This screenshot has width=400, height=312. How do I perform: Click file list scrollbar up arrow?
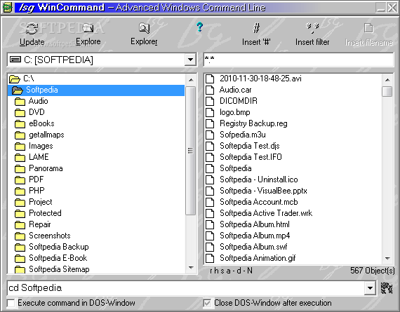[387, 80]
